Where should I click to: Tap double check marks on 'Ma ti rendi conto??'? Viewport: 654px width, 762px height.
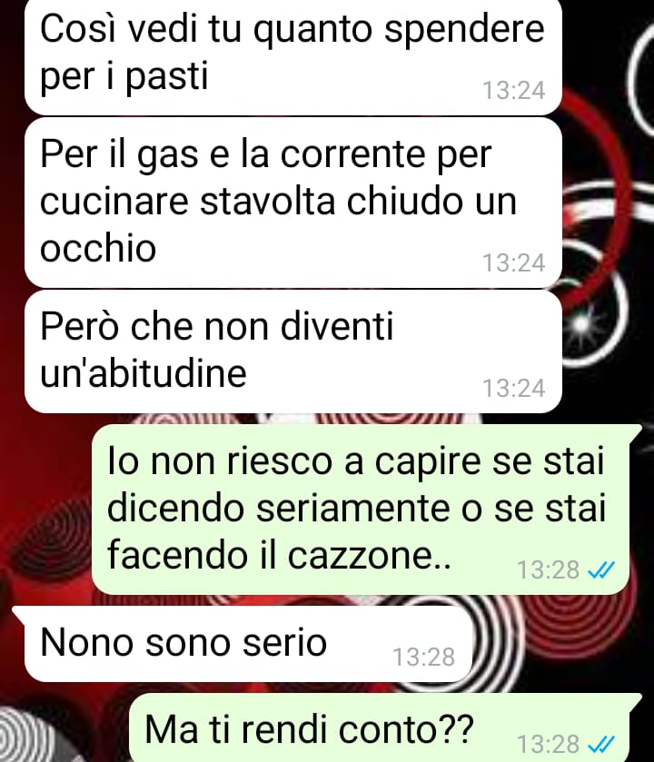(601, 744)
